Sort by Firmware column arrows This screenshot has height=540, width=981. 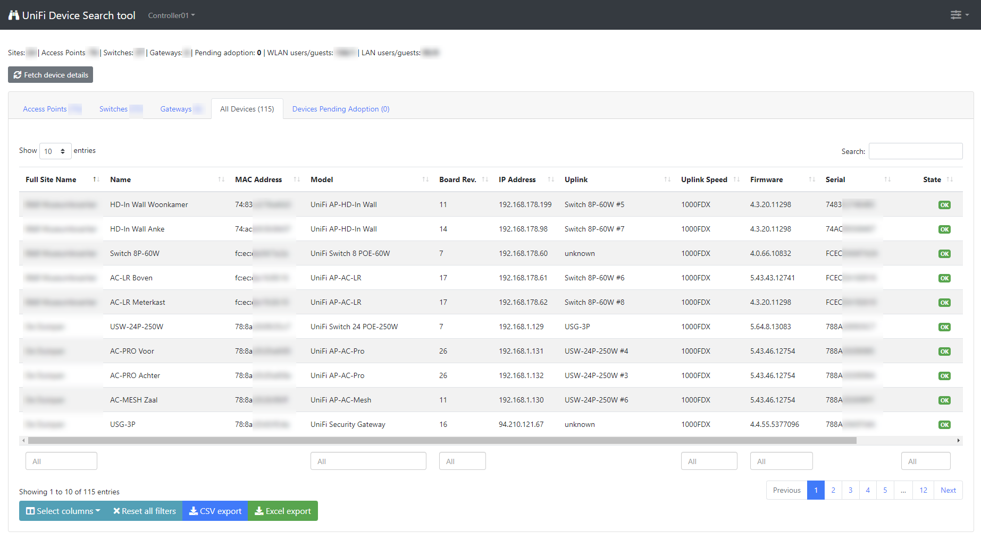(811, 179)
